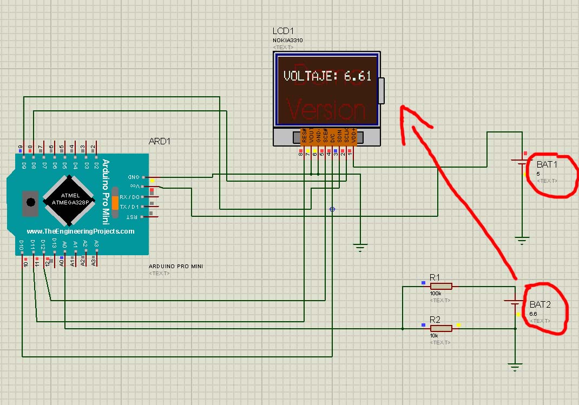Click the 10k value of R2

434,336
